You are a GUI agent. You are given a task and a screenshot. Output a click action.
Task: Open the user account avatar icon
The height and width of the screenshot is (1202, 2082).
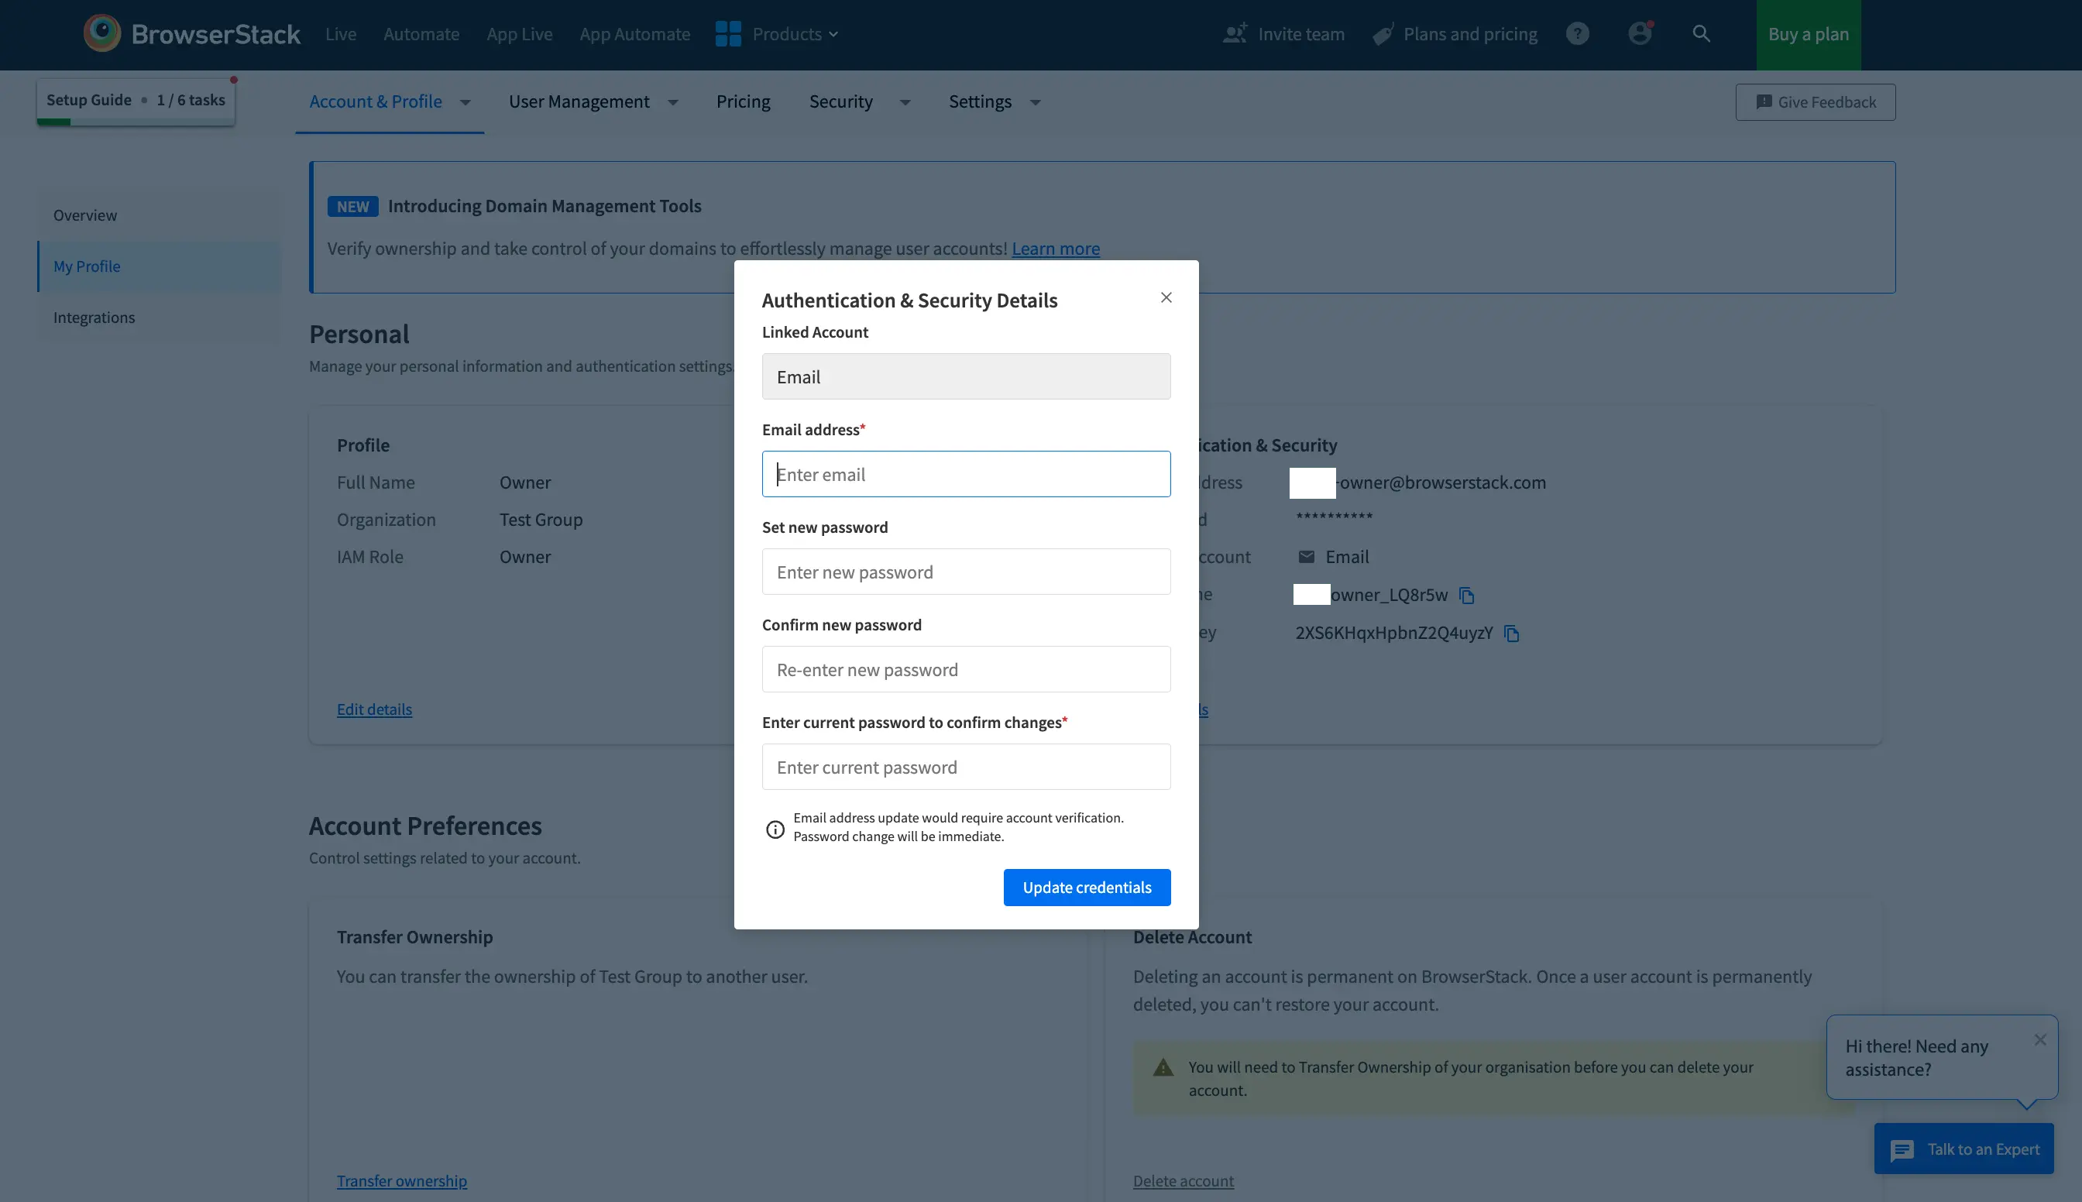(1640, 34)
